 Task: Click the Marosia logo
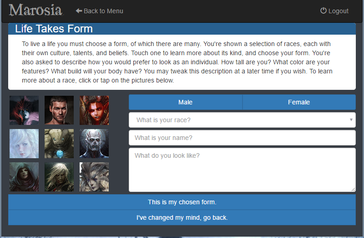(x=36, y=10)
